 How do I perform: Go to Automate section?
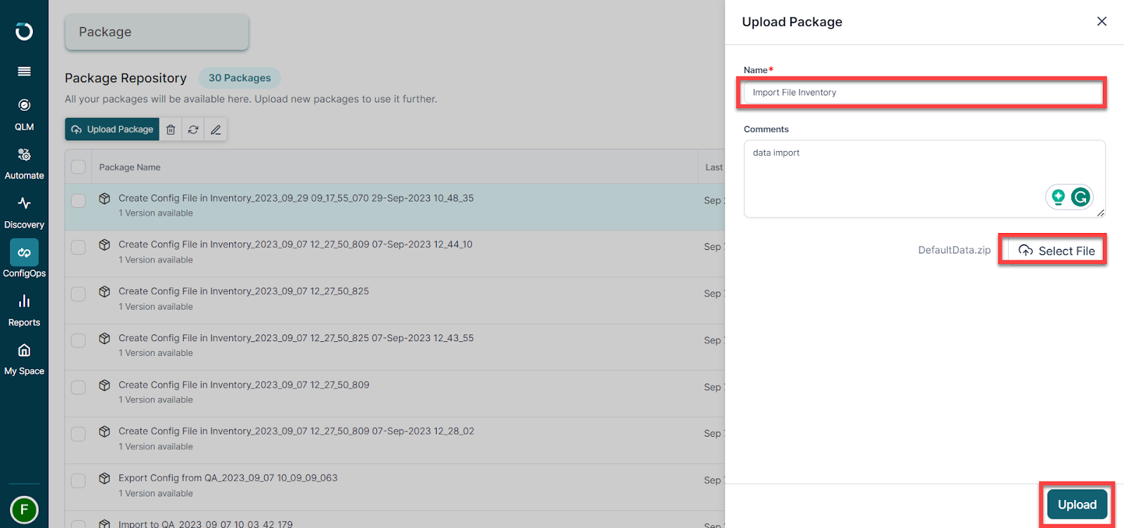click(x=24, y=164)
